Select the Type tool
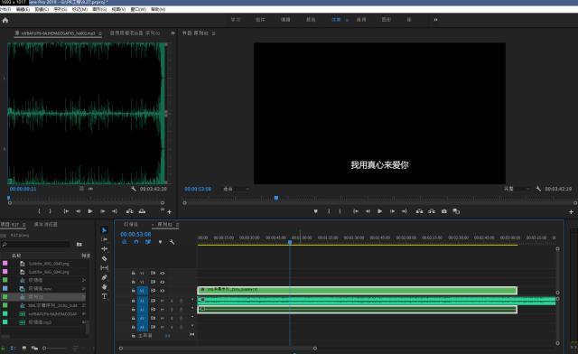 click(x=105, y=296)
